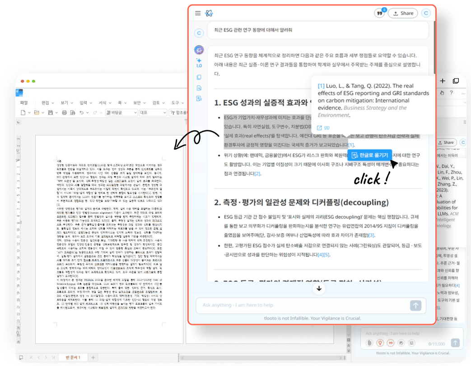Viewport: 471px width, 366px height.
Task: Click the [1] reference number in citation popup
Action: [321, 86]
